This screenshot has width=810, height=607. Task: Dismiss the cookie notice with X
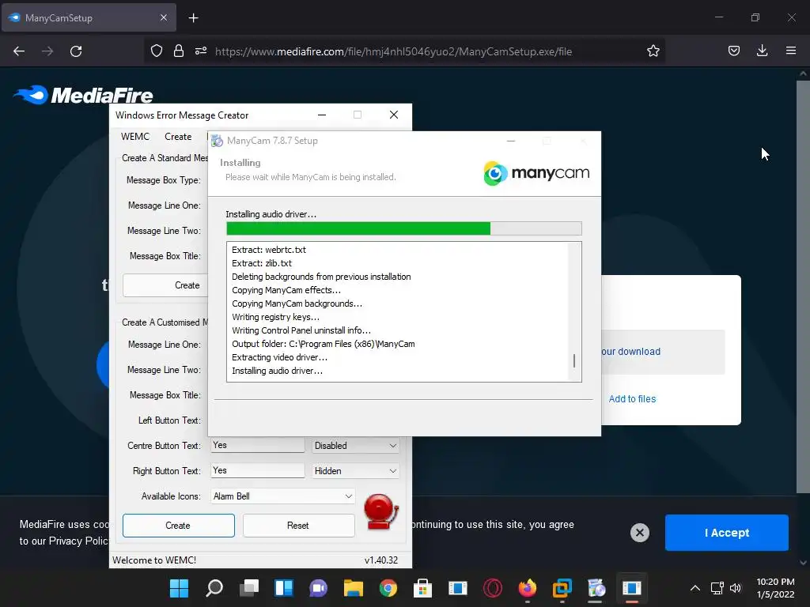639,533
